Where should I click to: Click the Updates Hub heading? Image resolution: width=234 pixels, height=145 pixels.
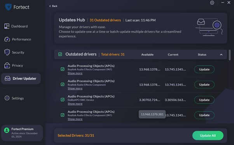pos(72,20)
